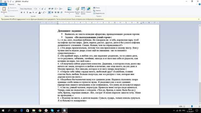The image size is (201, 113).
Task: Open the search (Поиск) tool
Action: [96, 8]
